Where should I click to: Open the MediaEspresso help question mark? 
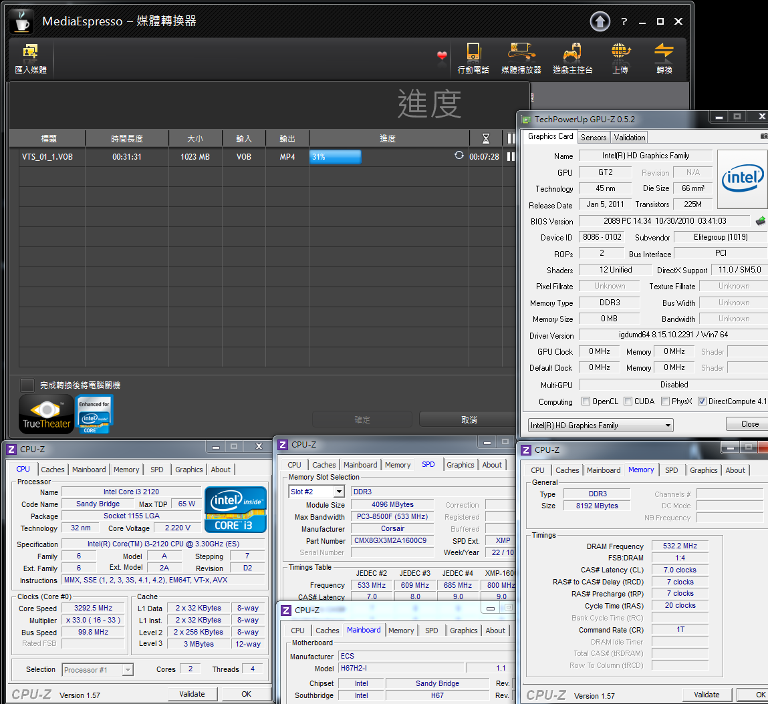tap(624, 21)
